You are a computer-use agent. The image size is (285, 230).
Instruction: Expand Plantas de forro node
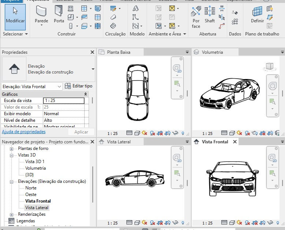point(11,149)
